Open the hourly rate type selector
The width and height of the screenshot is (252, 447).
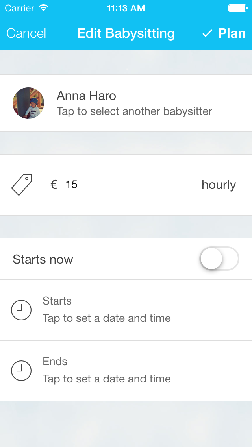click(219, 185)
